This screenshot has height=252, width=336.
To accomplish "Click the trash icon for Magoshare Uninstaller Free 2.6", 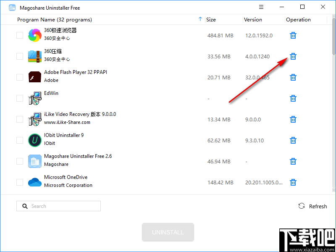I will (293, 161).
